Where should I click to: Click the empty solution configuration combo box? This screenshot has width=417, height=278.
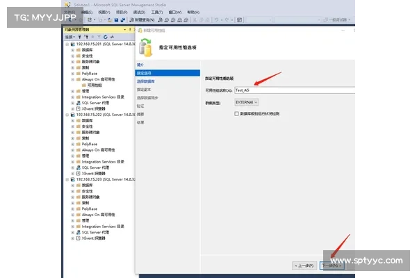pos(259,19)
